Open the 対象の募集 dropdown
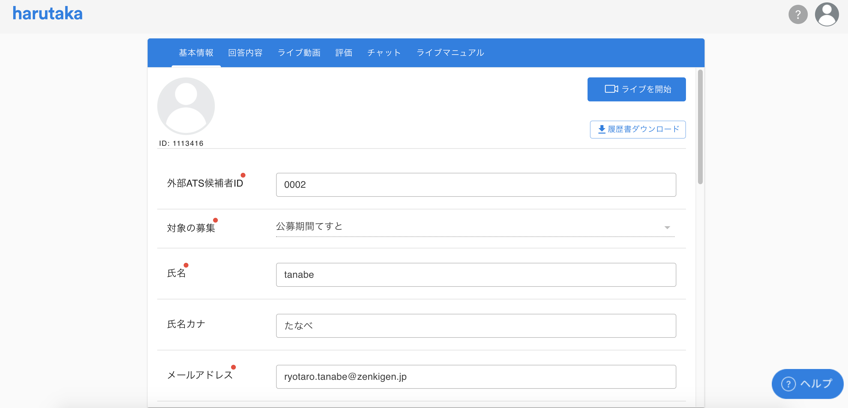The image size is (848, 408). click(666, 226)
